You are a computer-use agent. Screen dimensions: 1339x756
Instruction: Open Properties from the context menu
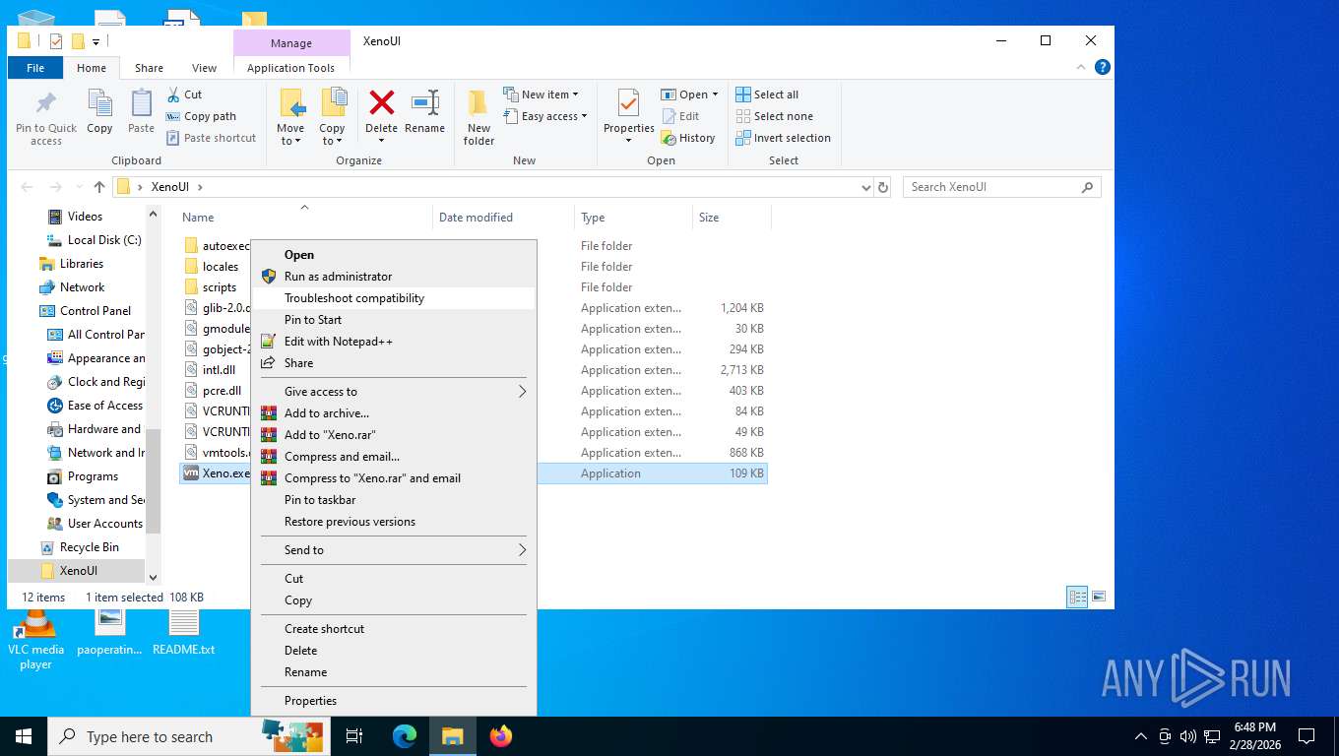click(393, 701)
